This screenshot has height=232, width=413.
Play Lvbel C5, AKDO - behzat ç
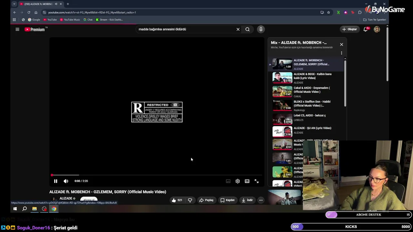[306, 118]
